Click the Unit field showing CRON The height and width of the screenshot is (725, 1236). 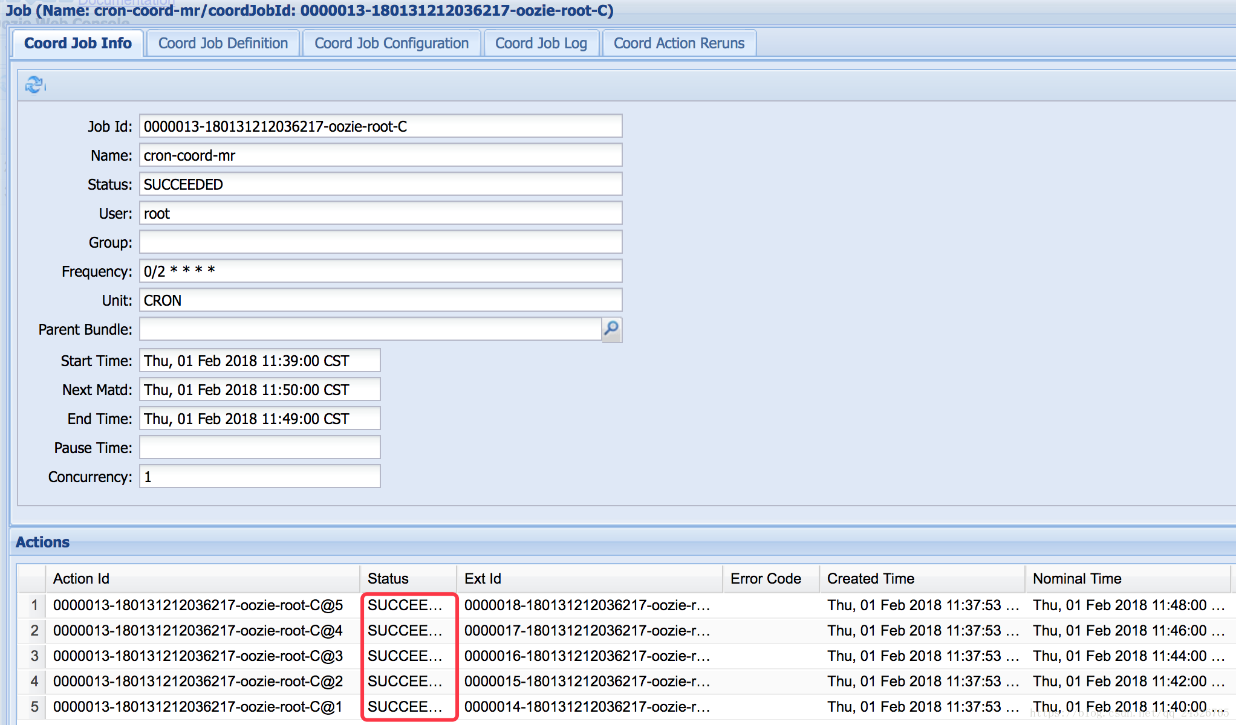[381, 300]
